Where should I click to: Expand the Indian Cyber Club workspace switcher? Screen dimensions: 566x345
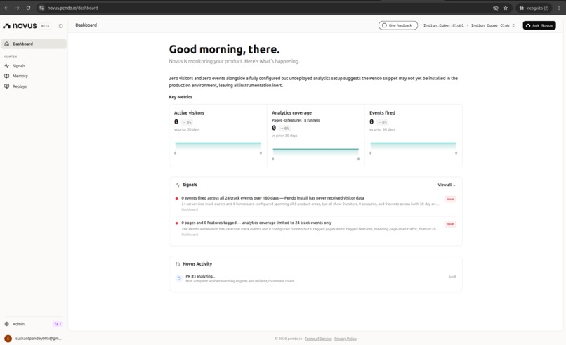point(493,25)
